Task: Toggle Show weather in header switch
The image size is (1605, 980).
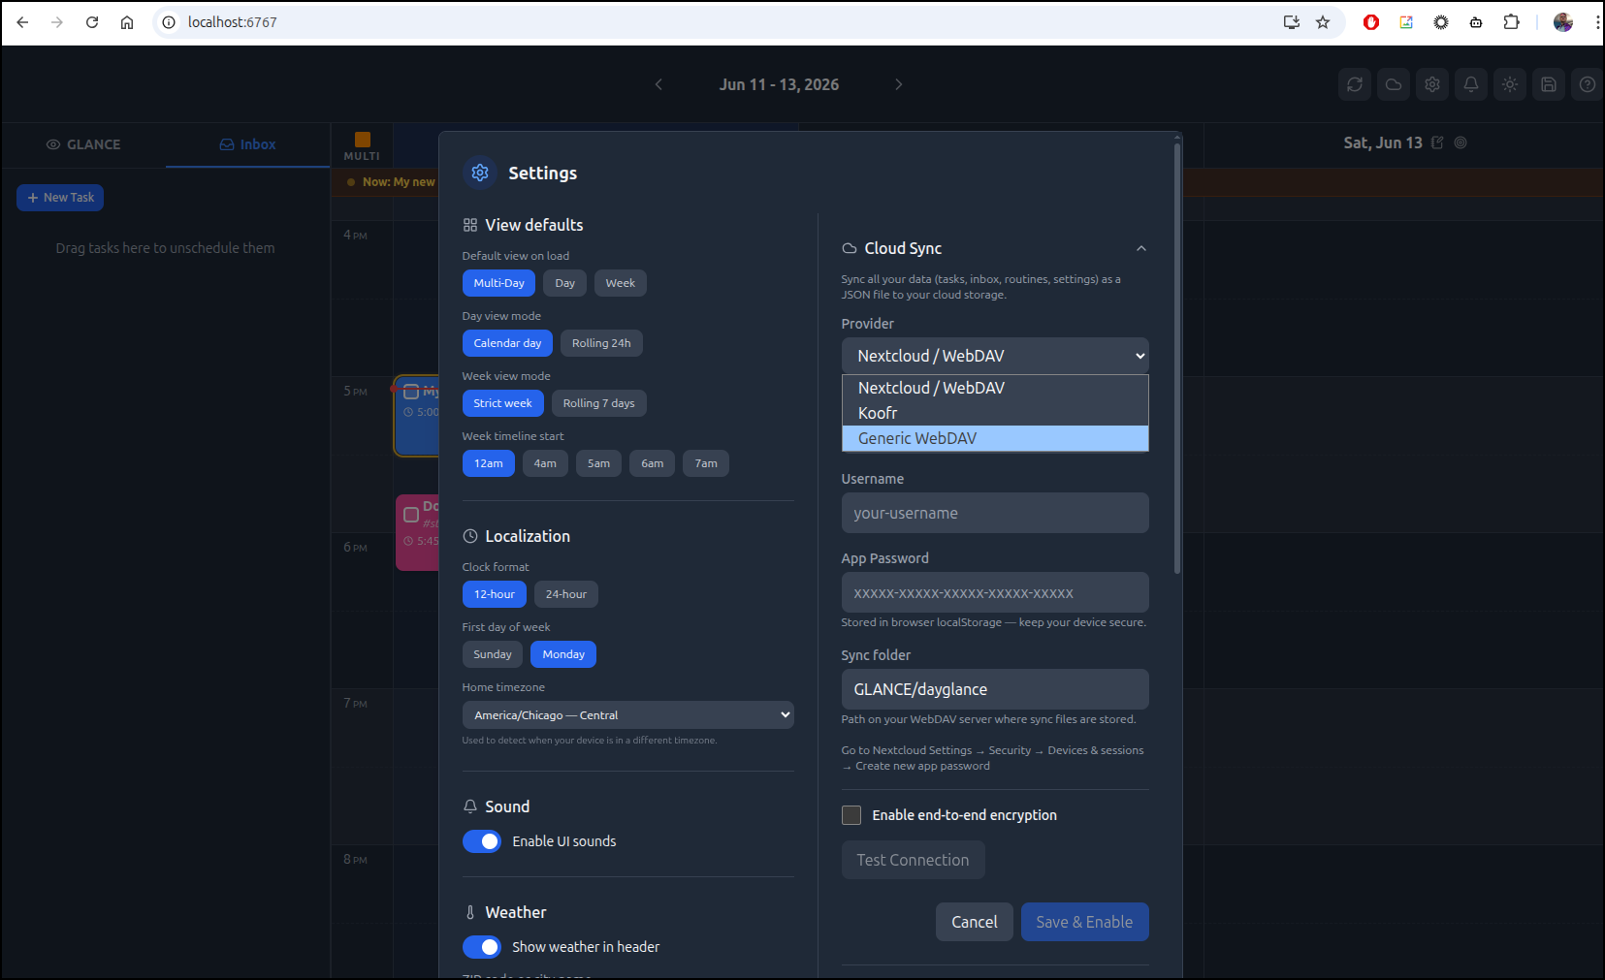Action: 482,947
